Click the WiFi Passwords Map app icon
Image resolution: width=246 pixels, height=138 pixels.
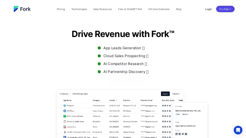(x=64, y=132)
